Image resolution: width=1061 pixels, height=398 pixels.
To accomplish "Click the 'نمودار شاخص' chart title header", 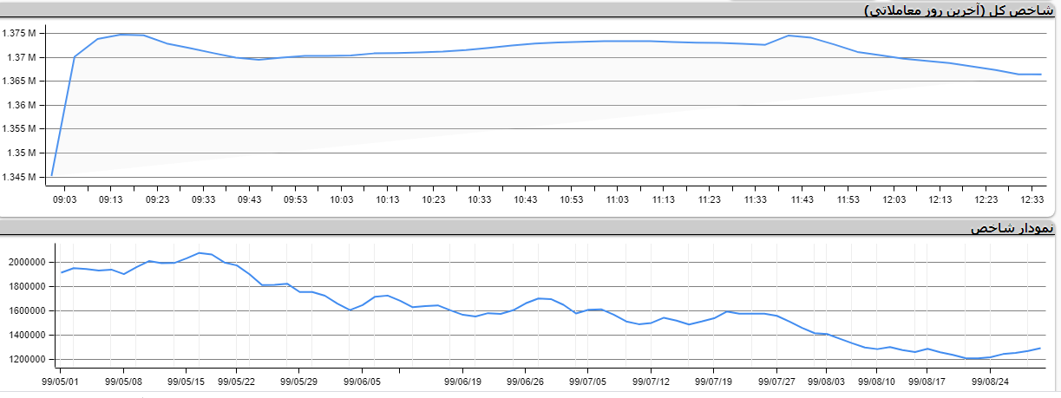I will [1012, 228].
